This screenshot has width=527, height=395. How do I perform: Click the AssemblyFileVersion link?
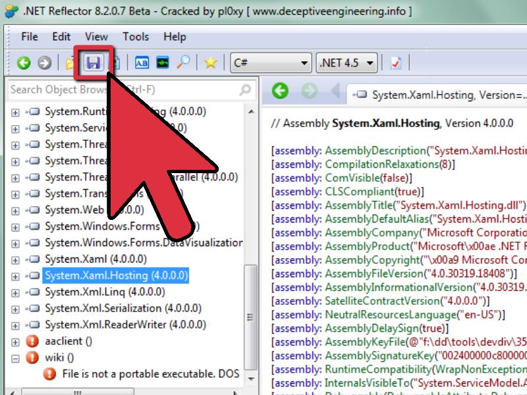click(373, 274)
